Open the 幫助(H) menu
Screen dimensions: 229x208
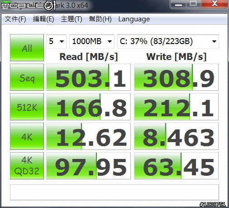pyautogui.click(x=100, y=19)
